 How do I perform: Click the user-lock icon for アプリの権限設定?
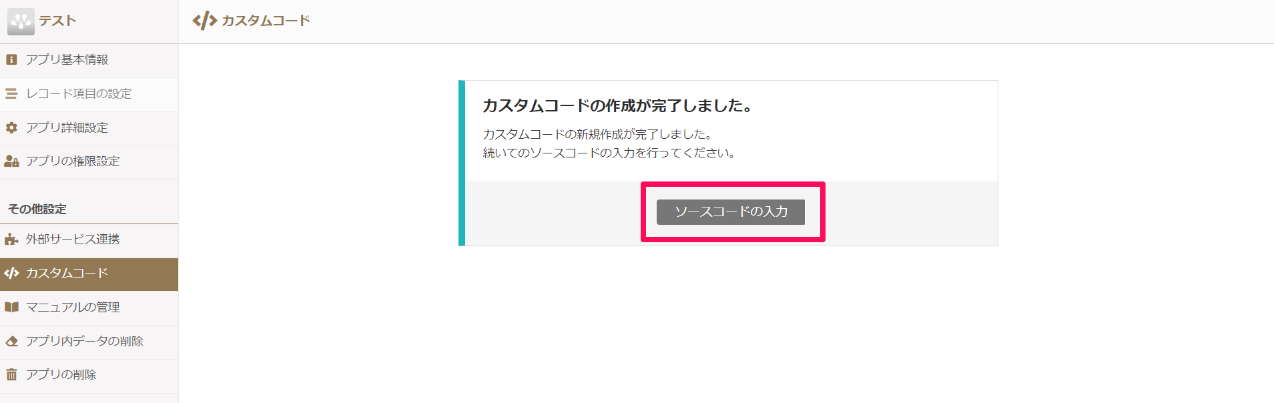(11, 161)
